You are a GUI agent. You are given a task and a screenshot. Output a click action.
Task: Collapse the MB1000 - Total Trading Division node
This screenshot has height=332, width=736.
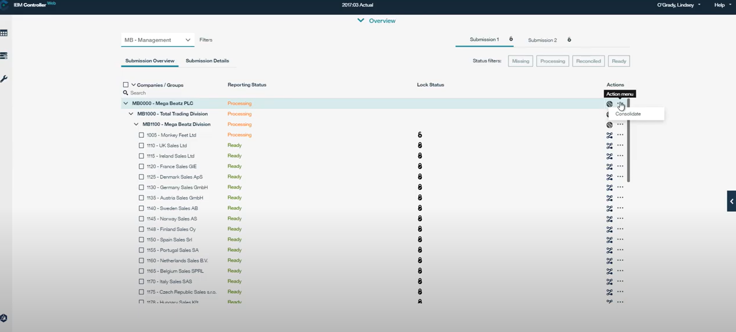tap(131, 114)
